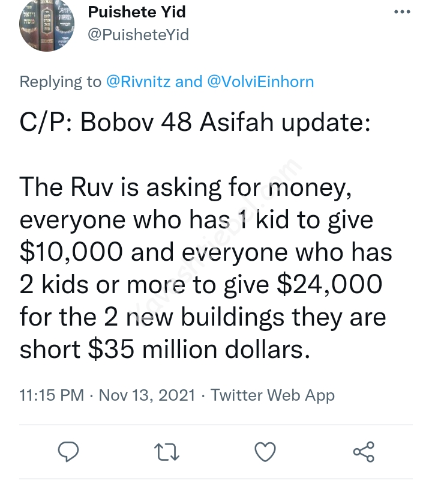This screenshot has width=432, height=480.
Task: Click the 'Replying to' label
Action: 61,82
